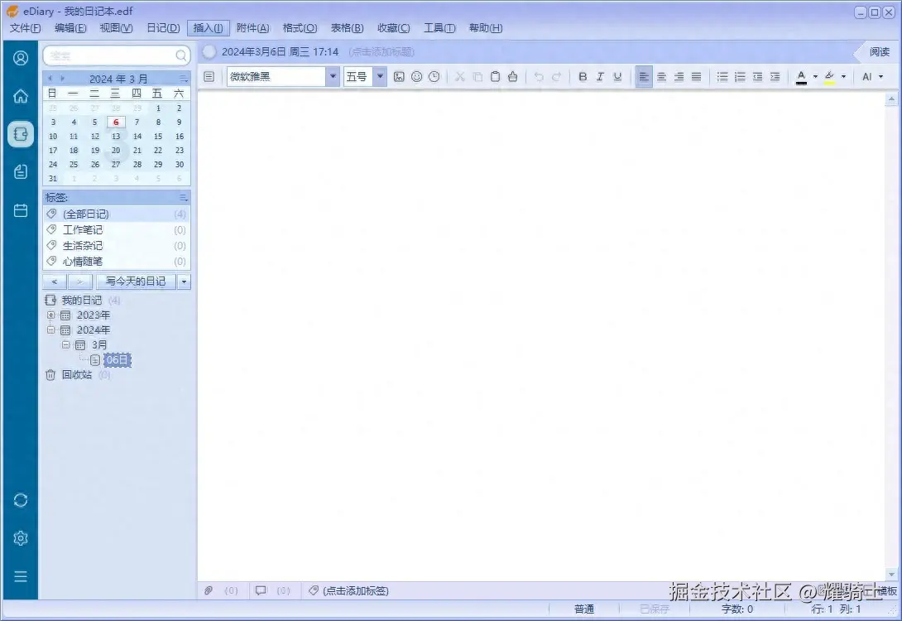
Task: Click the comment bubble icon
Action: coord(261,590)
